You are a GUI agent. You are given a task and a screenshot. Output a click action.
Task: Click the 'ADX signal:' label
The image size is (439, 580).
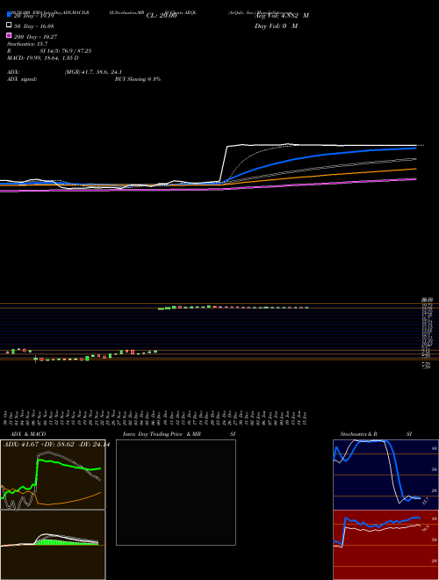click(x=22, y=79)
